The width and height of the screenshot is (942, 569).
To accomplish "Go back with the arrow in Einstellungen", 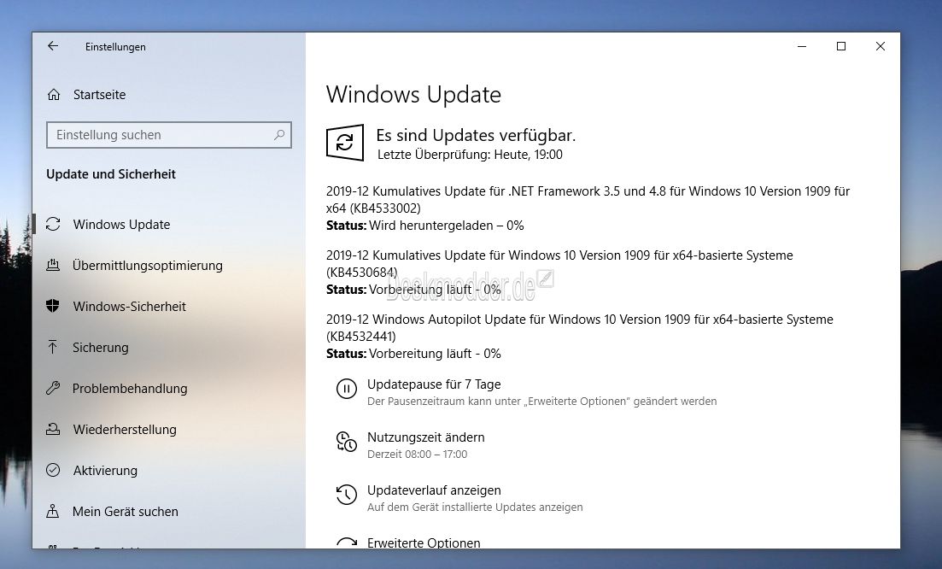I will click(x=53, y=46).
